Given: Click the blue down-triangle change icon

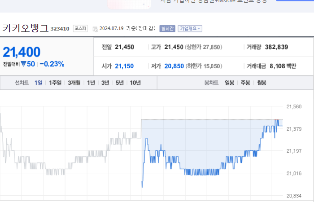Looking at the screenshot, I should [24, 64].
